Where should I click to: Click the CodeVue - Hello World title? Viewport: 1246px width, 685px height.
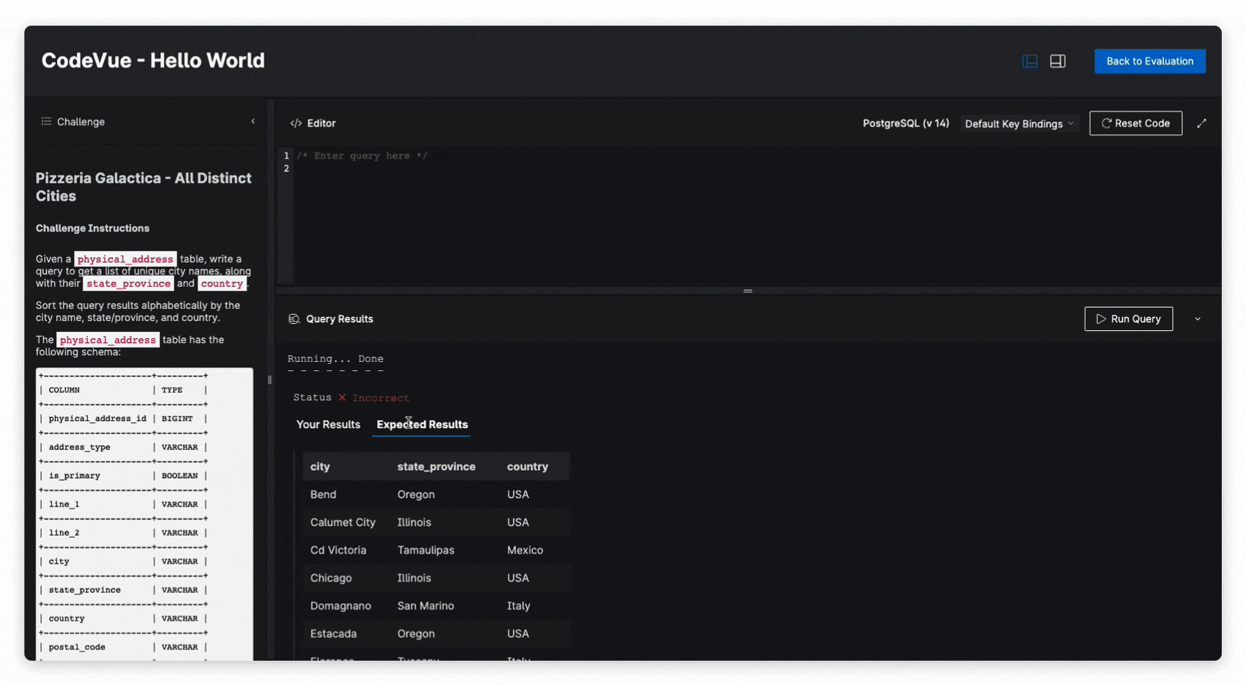click(x=153, y=61)
